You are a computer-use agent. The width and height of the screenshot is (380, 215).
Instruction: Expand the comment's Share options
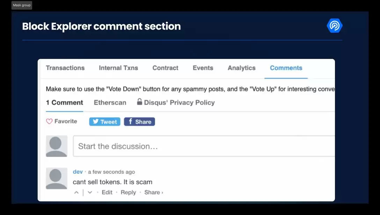coord(154,192)
